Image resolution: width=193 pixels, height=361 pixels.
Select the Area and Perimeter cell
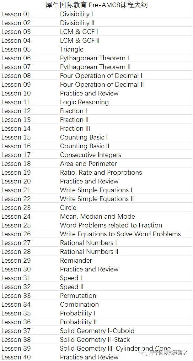tap(126, 164)
